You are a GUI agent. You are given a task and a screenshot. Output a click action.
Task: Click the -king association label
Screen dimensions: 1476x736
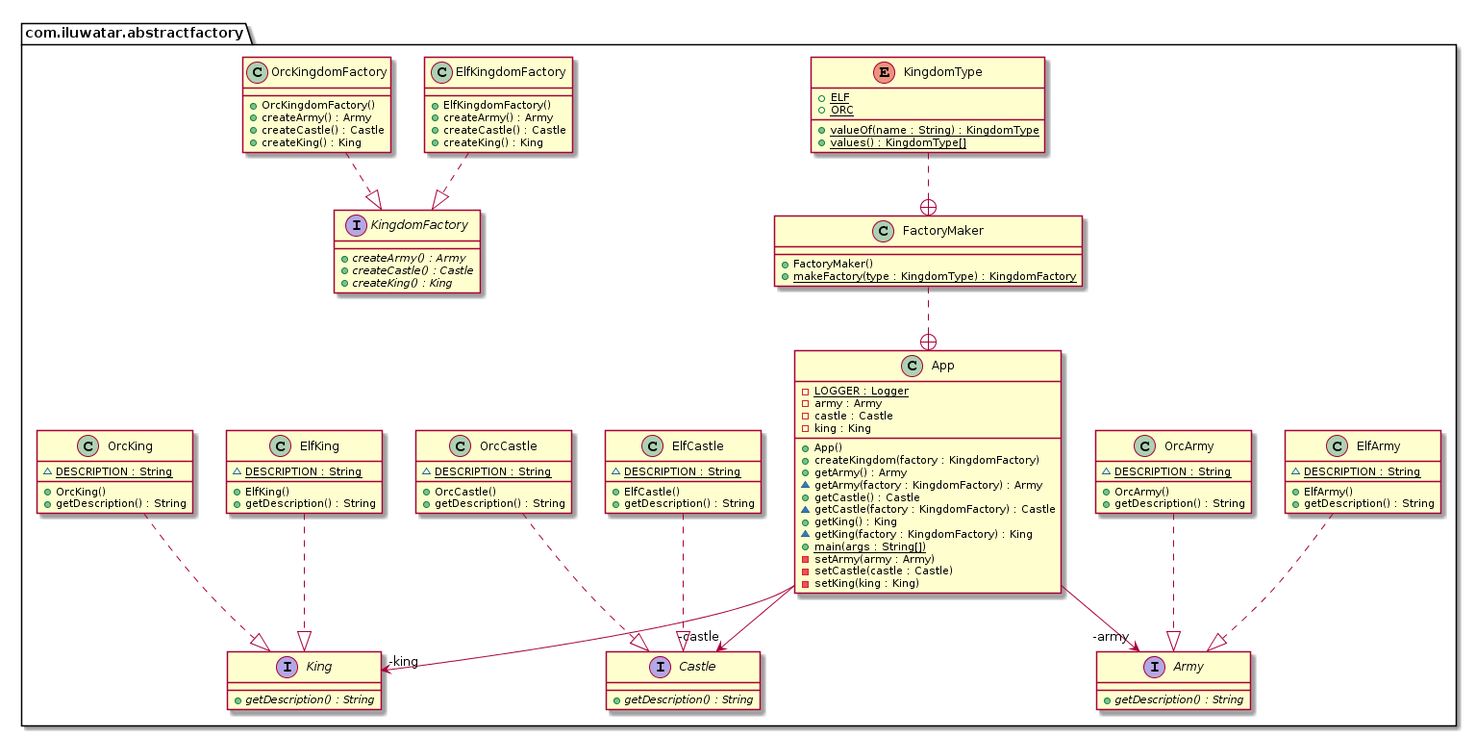click(x=403, y=662)
